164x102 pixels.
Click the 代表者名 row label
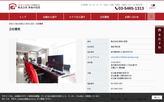[x=91, y=47]
